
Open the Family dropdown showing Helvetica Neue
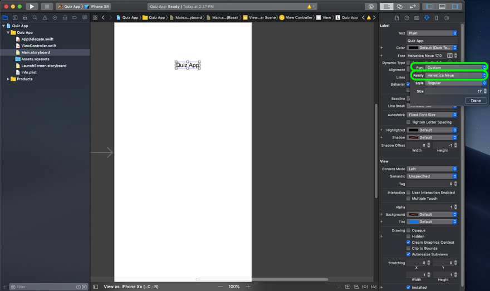(456, 75)
